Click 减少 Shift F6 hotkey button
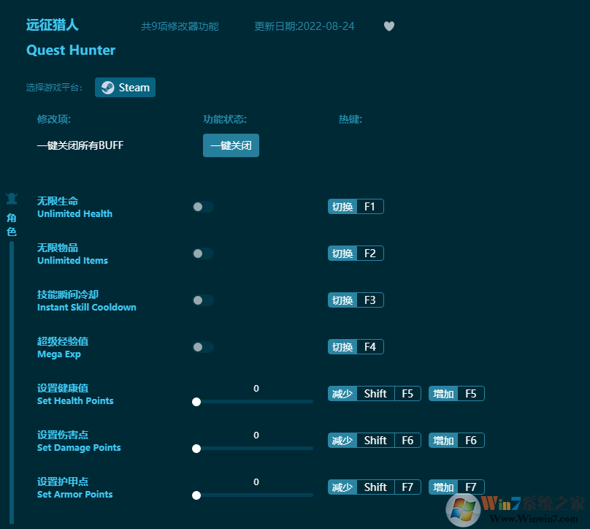 [x=374, y=440]
